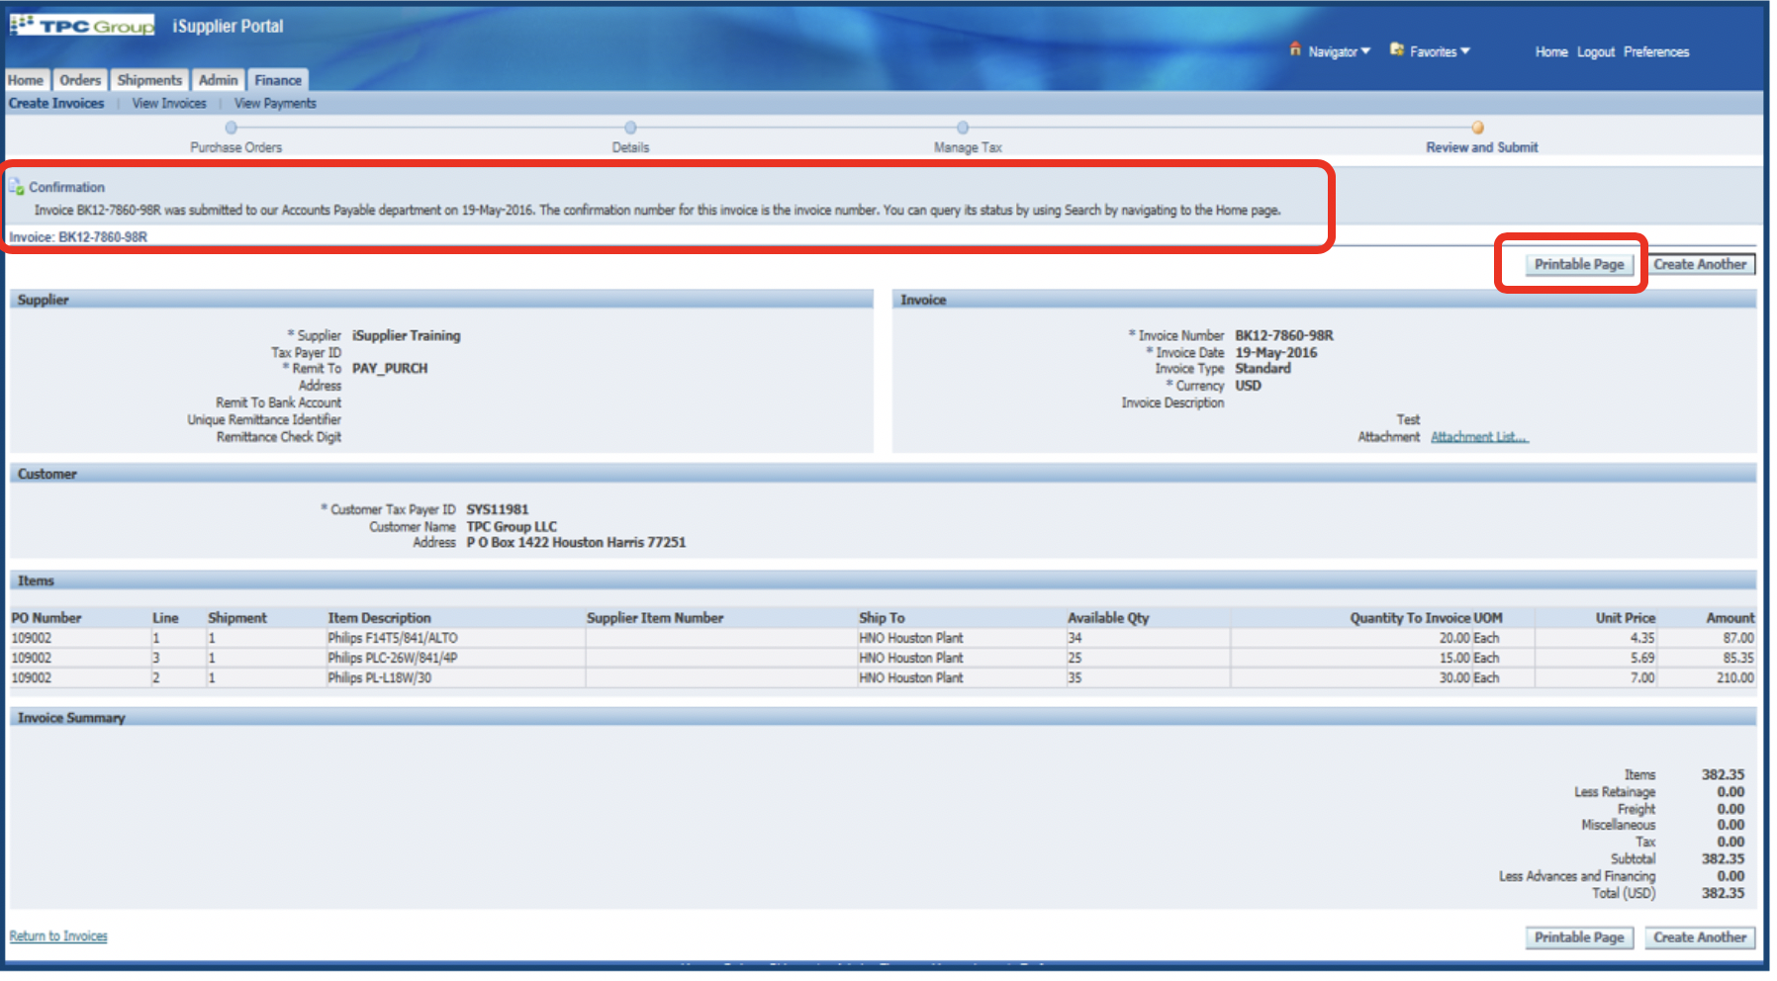This screenshot has height=981, width=1777.
Task: Expand the Favorites dropdown menu
Action: point(1441,51)
